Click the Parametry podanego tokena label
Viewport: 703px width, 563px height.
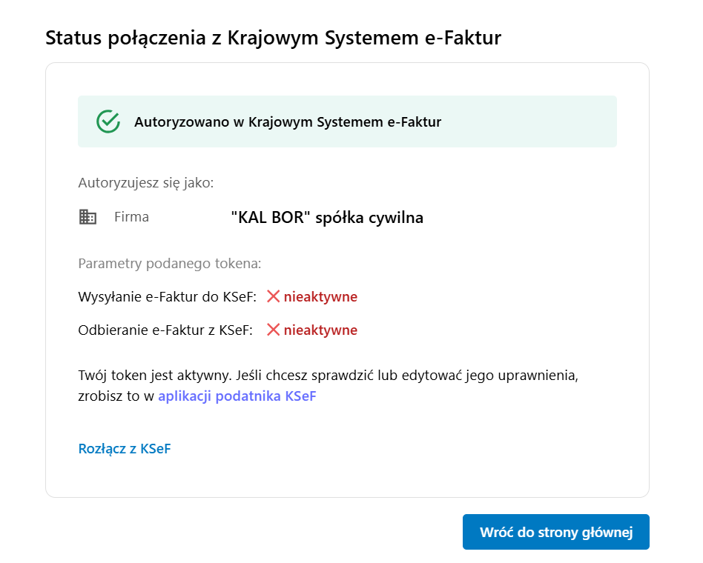tap(169, 263)
